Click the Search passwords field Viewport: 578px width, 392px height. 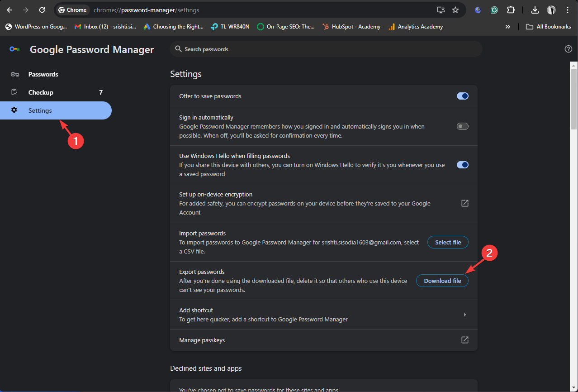[326, 49]
